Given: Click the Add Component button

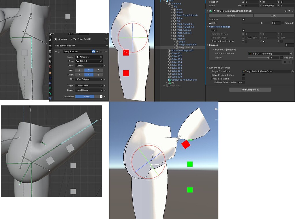Looking at the screenshot, I should [x=250, y=89].
